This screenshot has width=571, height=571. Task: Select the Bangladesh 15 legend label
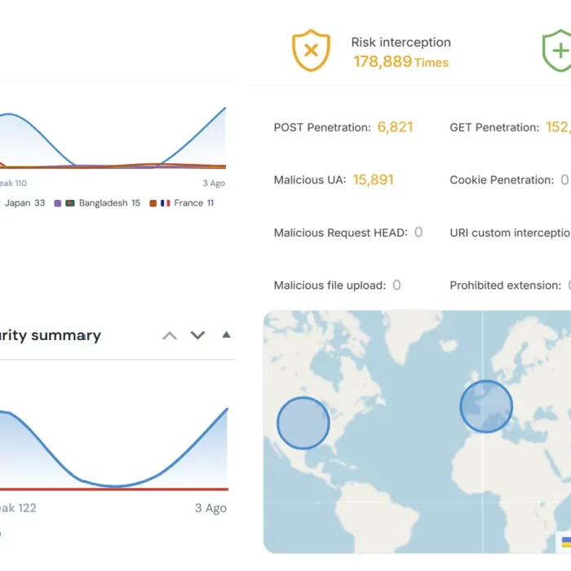[x=109, y=203]
